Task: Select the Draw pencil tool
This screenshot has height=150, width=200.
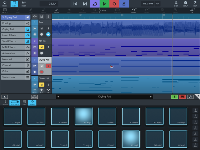Action: 56,11
